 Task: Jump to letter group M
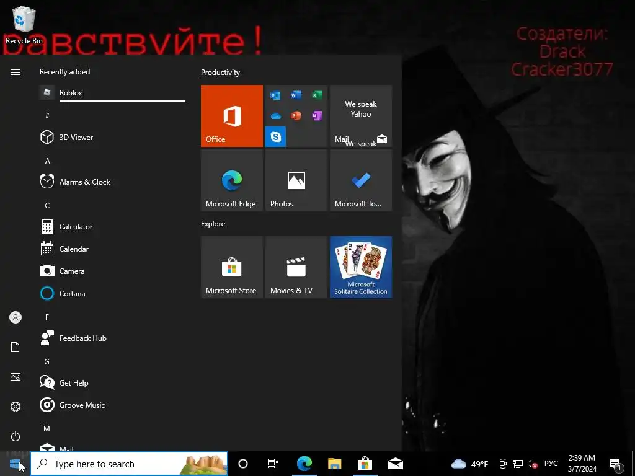tap(47, 428)
